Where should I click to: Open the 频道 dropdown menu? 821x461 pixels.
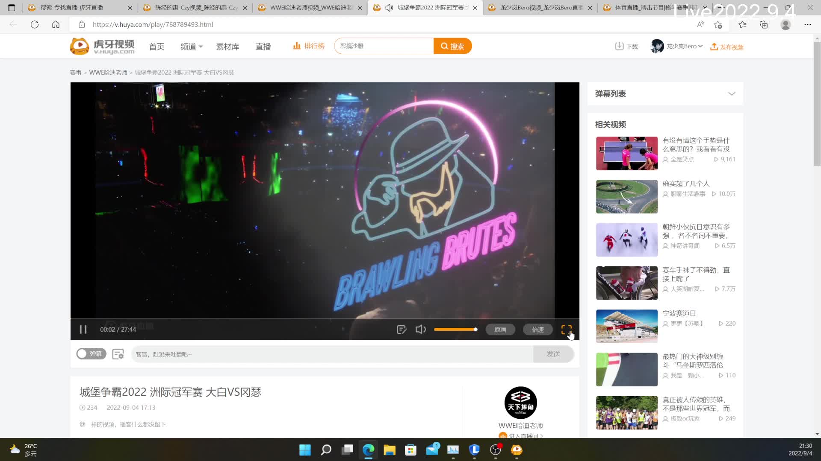point(191,47)
